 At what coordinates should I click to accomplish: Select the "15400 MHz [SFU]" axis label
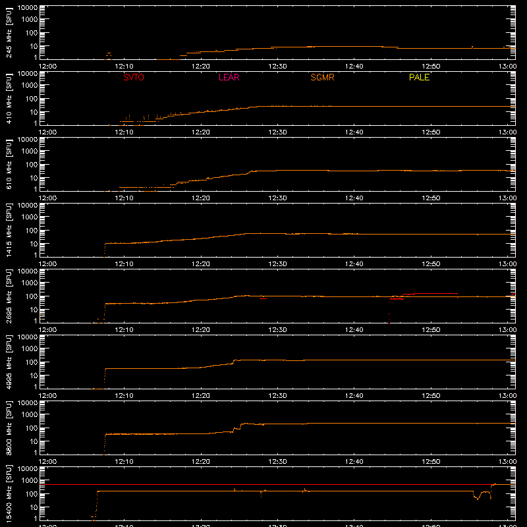point(9,494)
